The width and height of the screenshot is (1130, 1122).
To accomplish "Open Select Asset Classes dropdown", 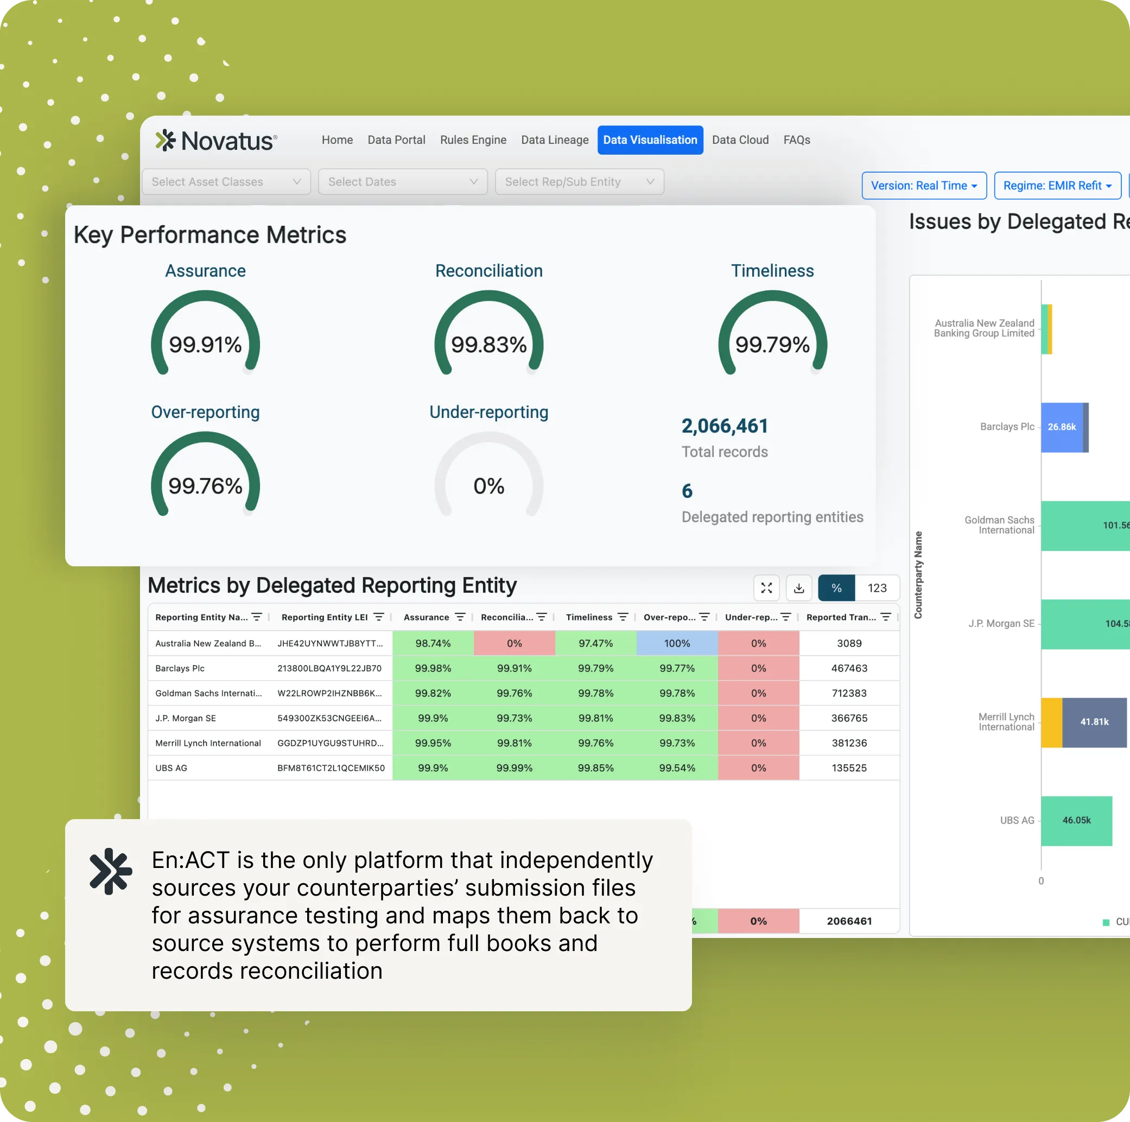I will (x=226, y=182).
